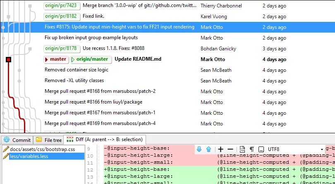Select commit 'Fixed link.'
The image size is (335, 184).
click(x=93, y=16)
